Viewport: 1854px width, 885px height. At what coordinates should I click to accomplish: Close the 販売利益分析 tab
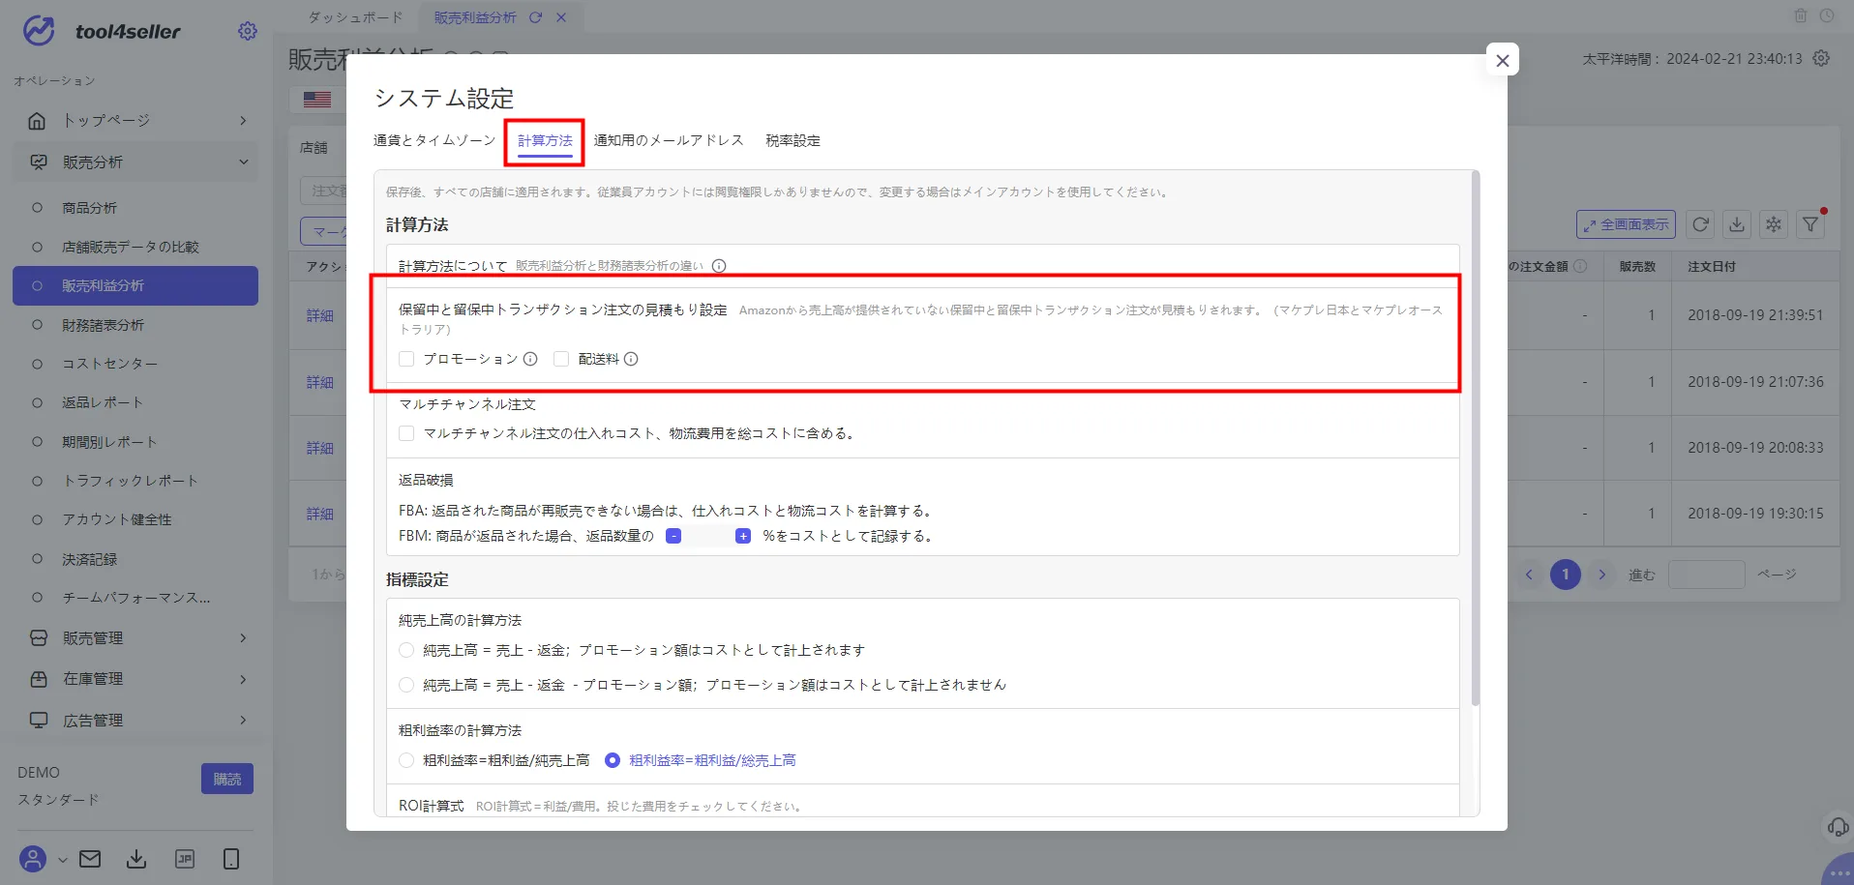pos(561,17)
